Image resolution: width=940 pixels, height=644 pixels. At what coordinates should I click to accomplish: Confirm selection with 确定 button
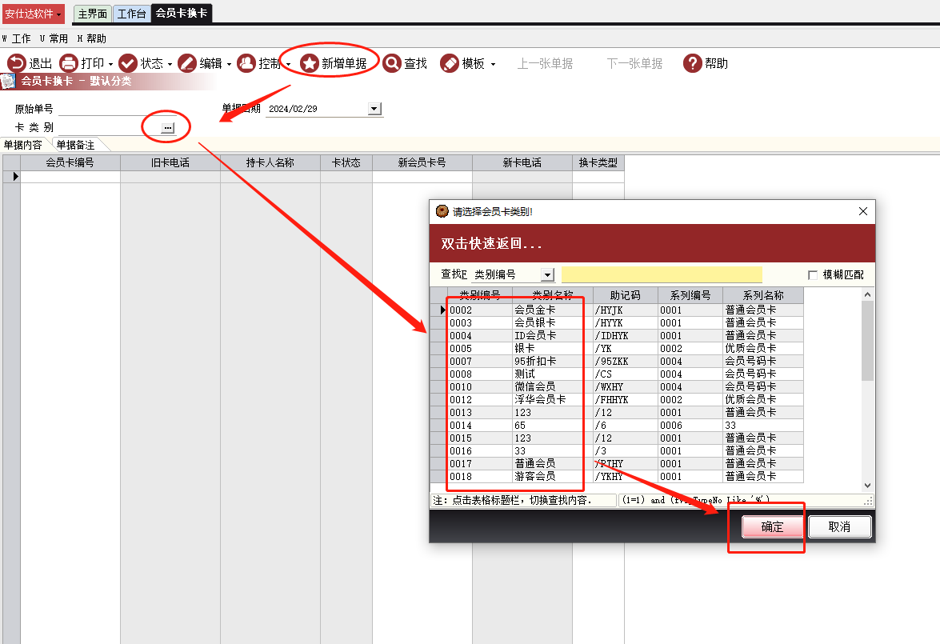click(x=772, y=526)
